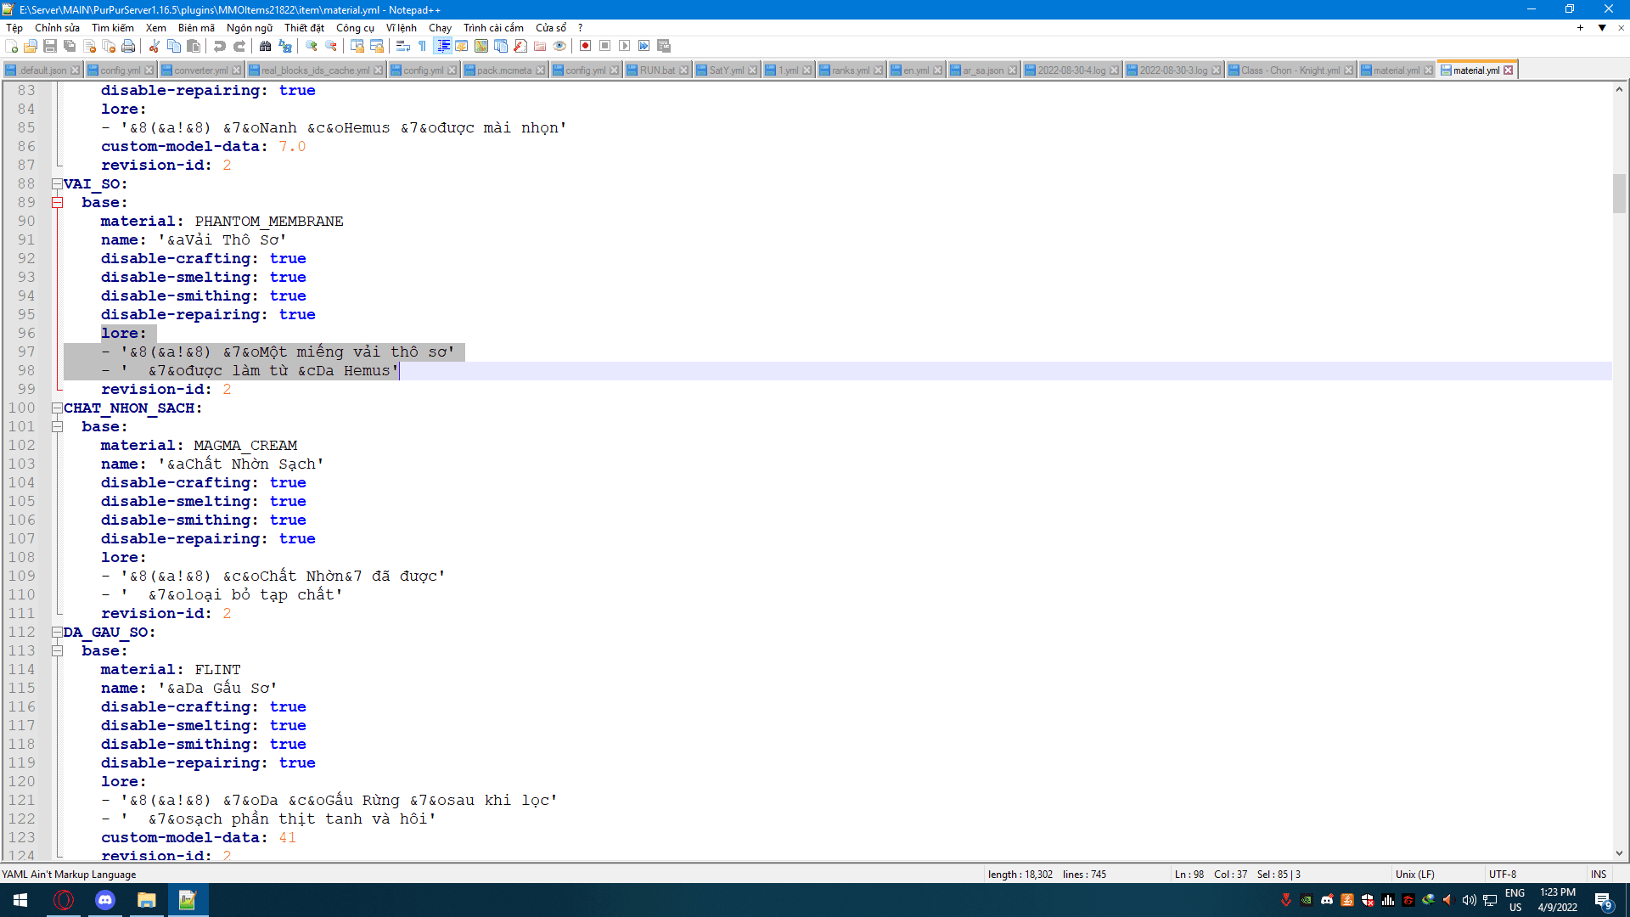Click UTF-8 encoding in status bar
The image size is (1630, 917).
[1502, 874]
